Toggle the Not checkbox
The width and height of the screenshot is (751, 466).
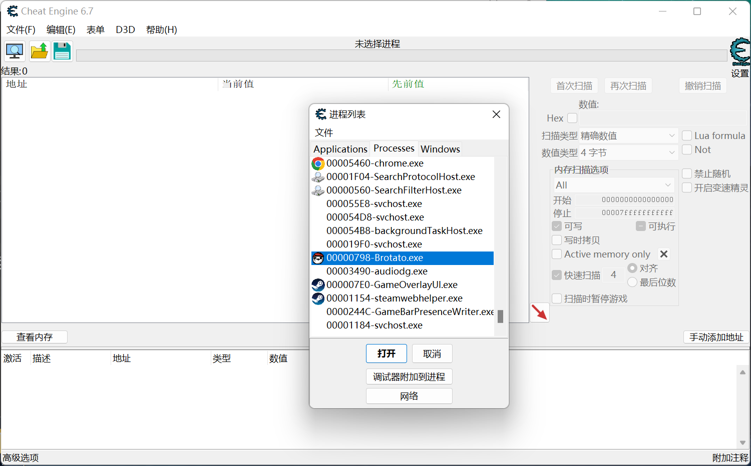point(687,149)
